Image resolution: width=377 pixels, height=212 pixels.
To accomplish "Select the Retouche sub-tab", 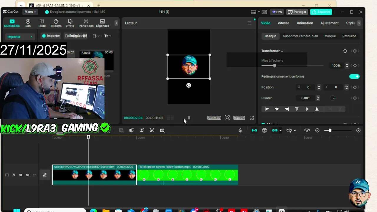I will pos(349,36).
